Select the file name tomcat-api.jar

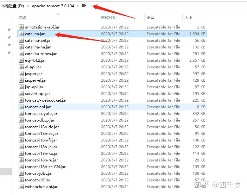[x=38, y=107]
